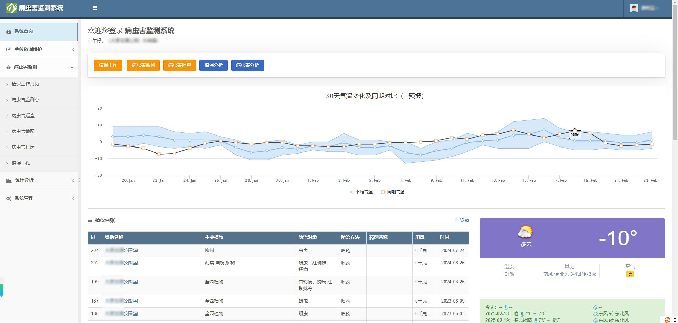678x323 pixels.
Task: Open the user avatar in header
Action: [634, 8]
